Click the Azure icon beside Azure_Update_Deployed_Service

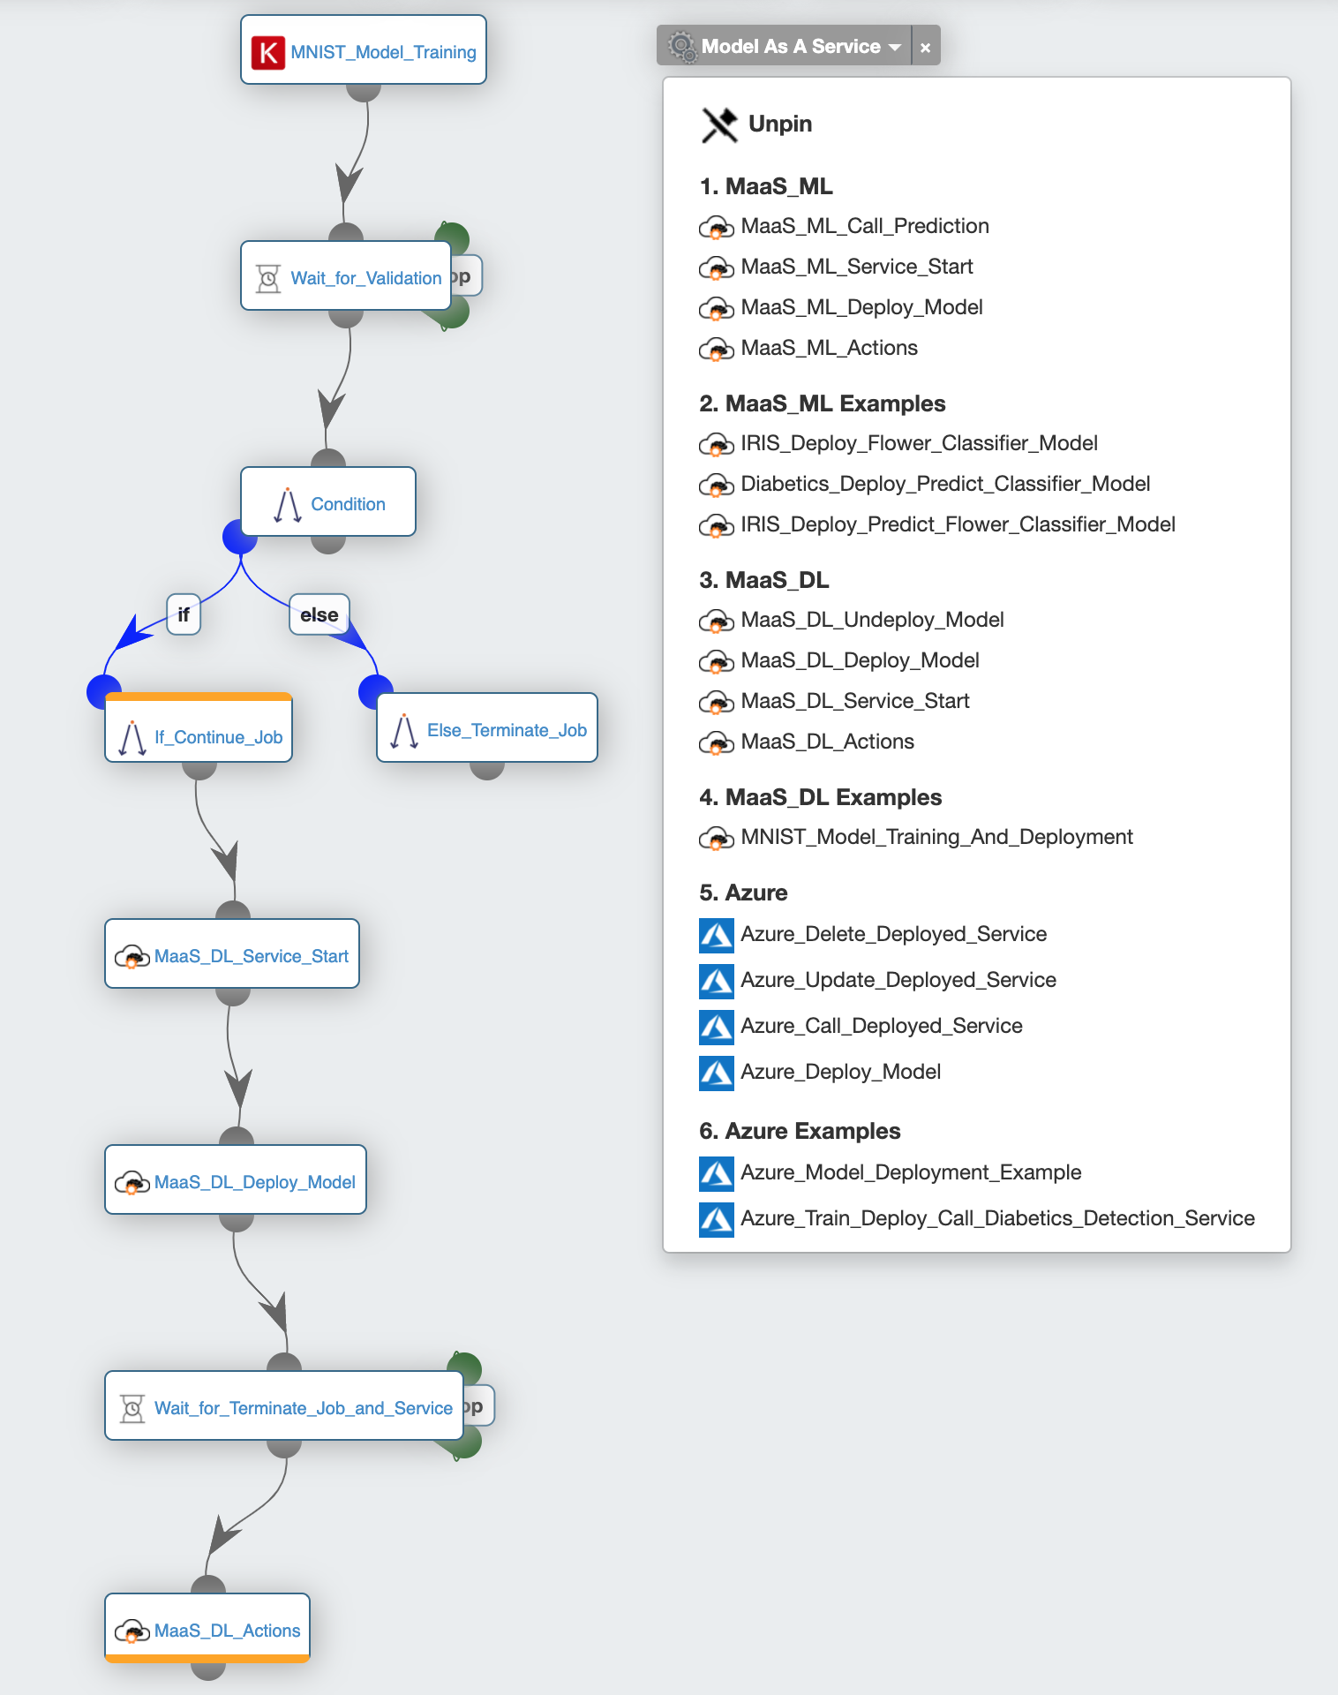pos(717,982)
